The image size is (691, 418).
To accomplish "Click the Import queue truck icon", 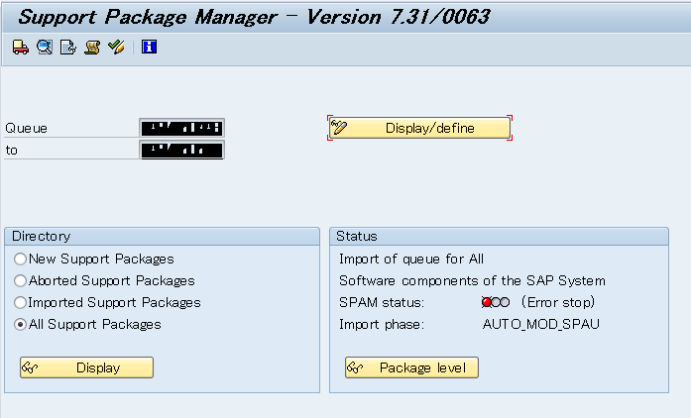I will pyautogui.click(x=21, y=47).
